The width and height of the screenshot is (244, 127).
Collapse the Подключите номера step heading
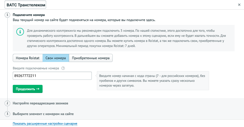click(x=29, y=15)
